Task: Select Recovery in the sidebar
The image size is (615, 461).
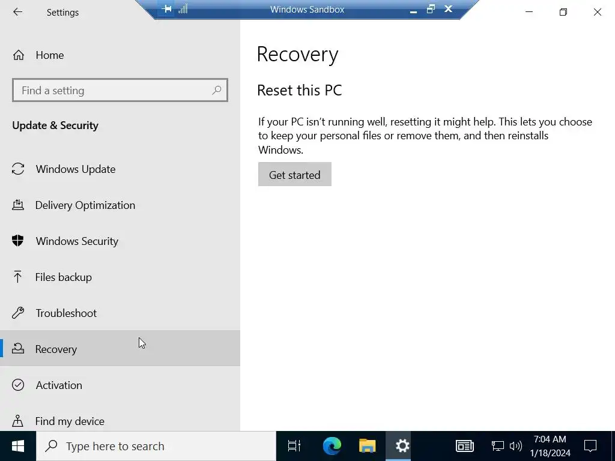Action: 120,349
